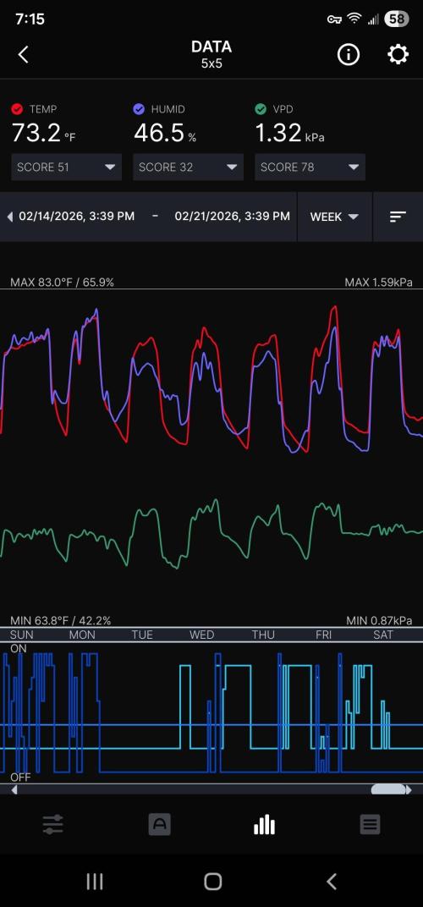Tap the 73.2 °F temperature reading
This screenshot has height=907, width=423.
click(43, 133)
